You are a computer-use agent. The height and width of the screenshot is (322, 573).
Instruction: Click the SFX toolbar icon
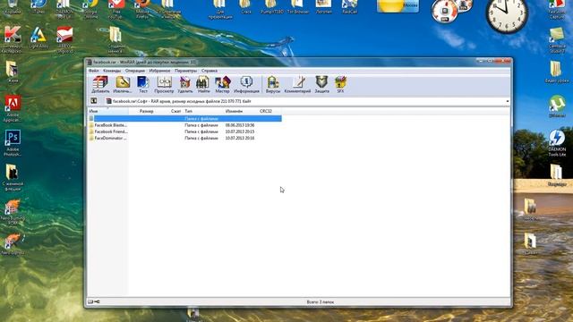[x=340, y=85]
